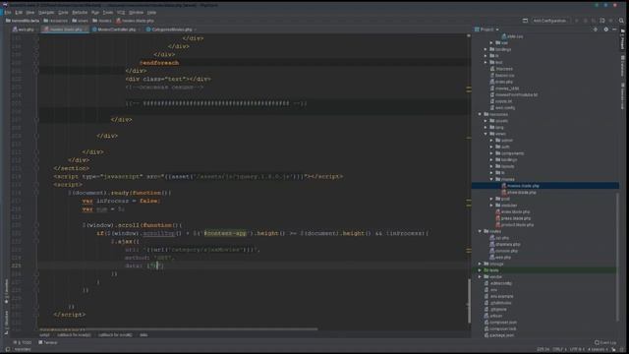629x354 pixels.
Task: Click fold marker beside the endforeach line
Action: pos(36,63)
